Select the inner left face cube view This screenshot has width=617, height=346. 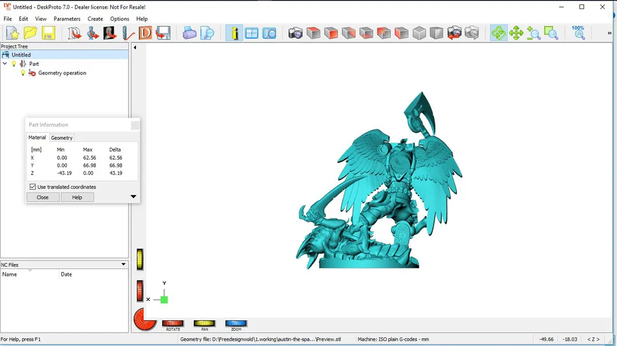pos(384,33)
